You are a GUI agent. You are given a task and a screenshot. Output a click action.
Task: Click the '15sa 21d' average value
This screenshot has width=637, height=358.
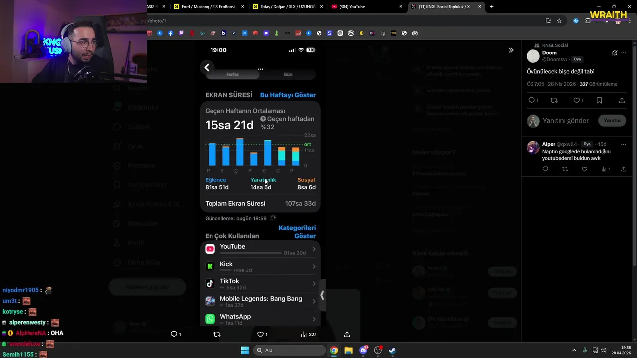tap(229, 125)
